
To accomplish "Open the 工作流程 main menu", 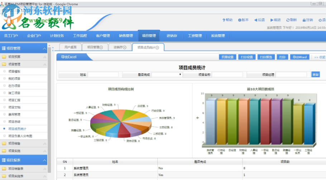I will tap(80, 36).
